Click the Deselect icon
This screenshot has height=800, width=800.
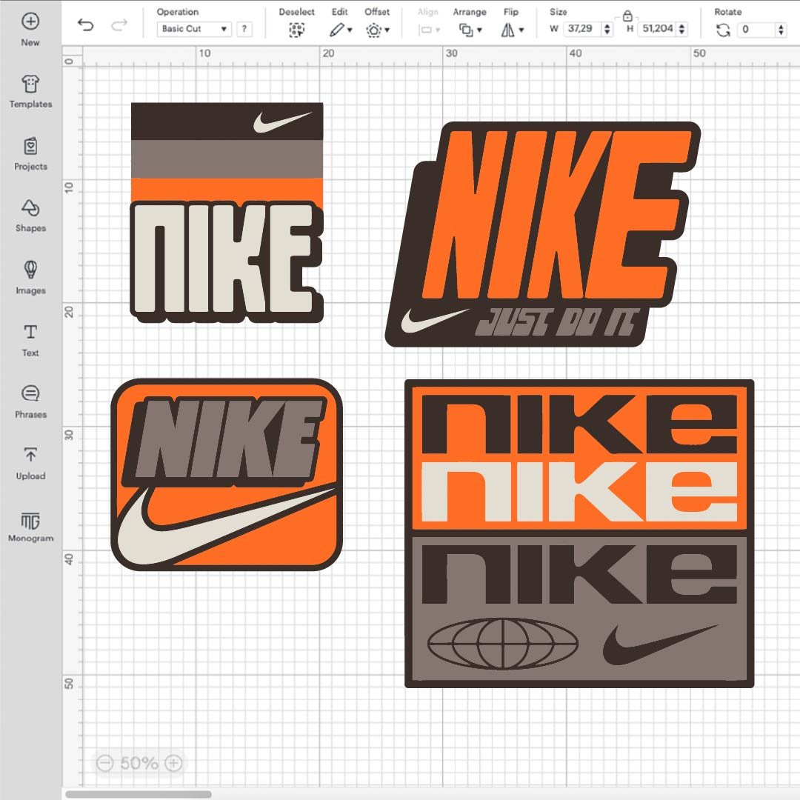click(x=296, y=30)
